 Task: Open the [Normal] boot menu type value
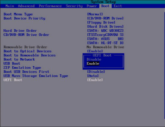coord(95,14)
